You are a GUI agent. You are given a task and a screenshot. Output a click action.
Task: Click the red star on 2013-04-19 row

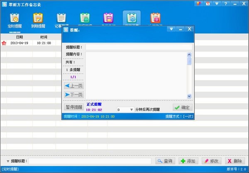(4, 43)
